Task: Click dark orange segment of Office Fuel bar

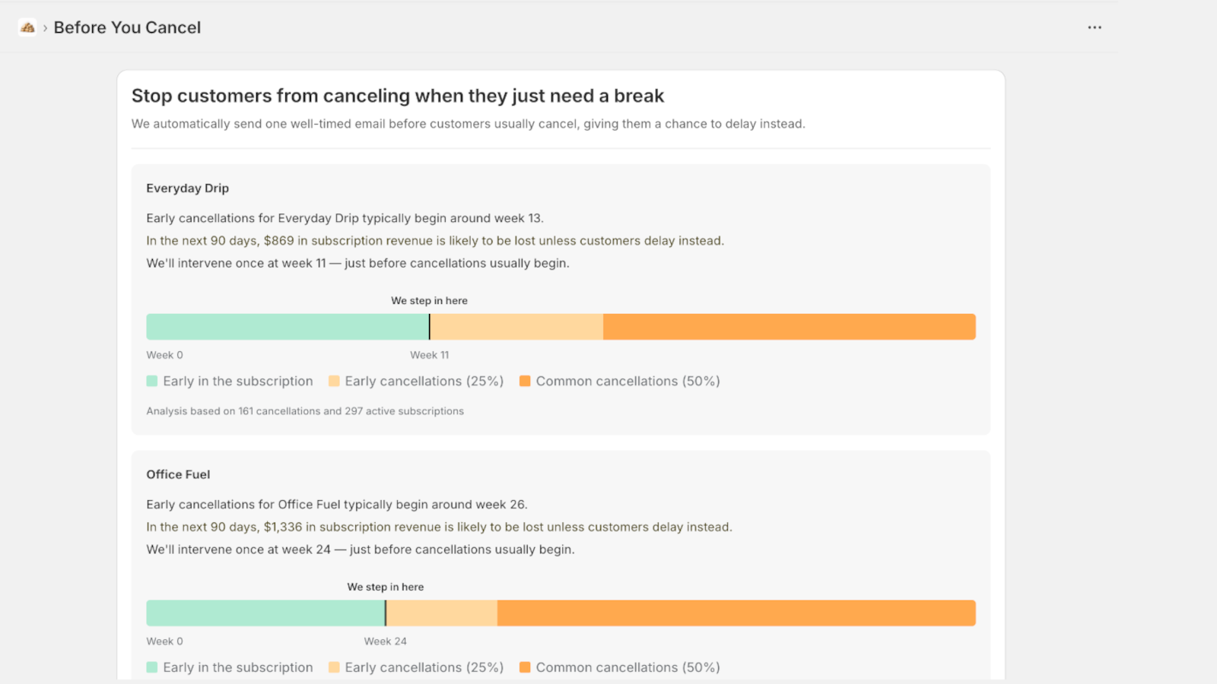Action: pos(736,613)
